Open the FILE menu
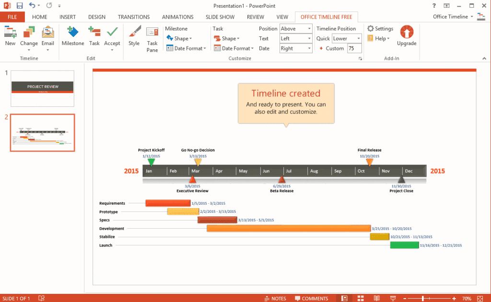The width and height of the screenshot is (491, 302). (x=12, y=16)
